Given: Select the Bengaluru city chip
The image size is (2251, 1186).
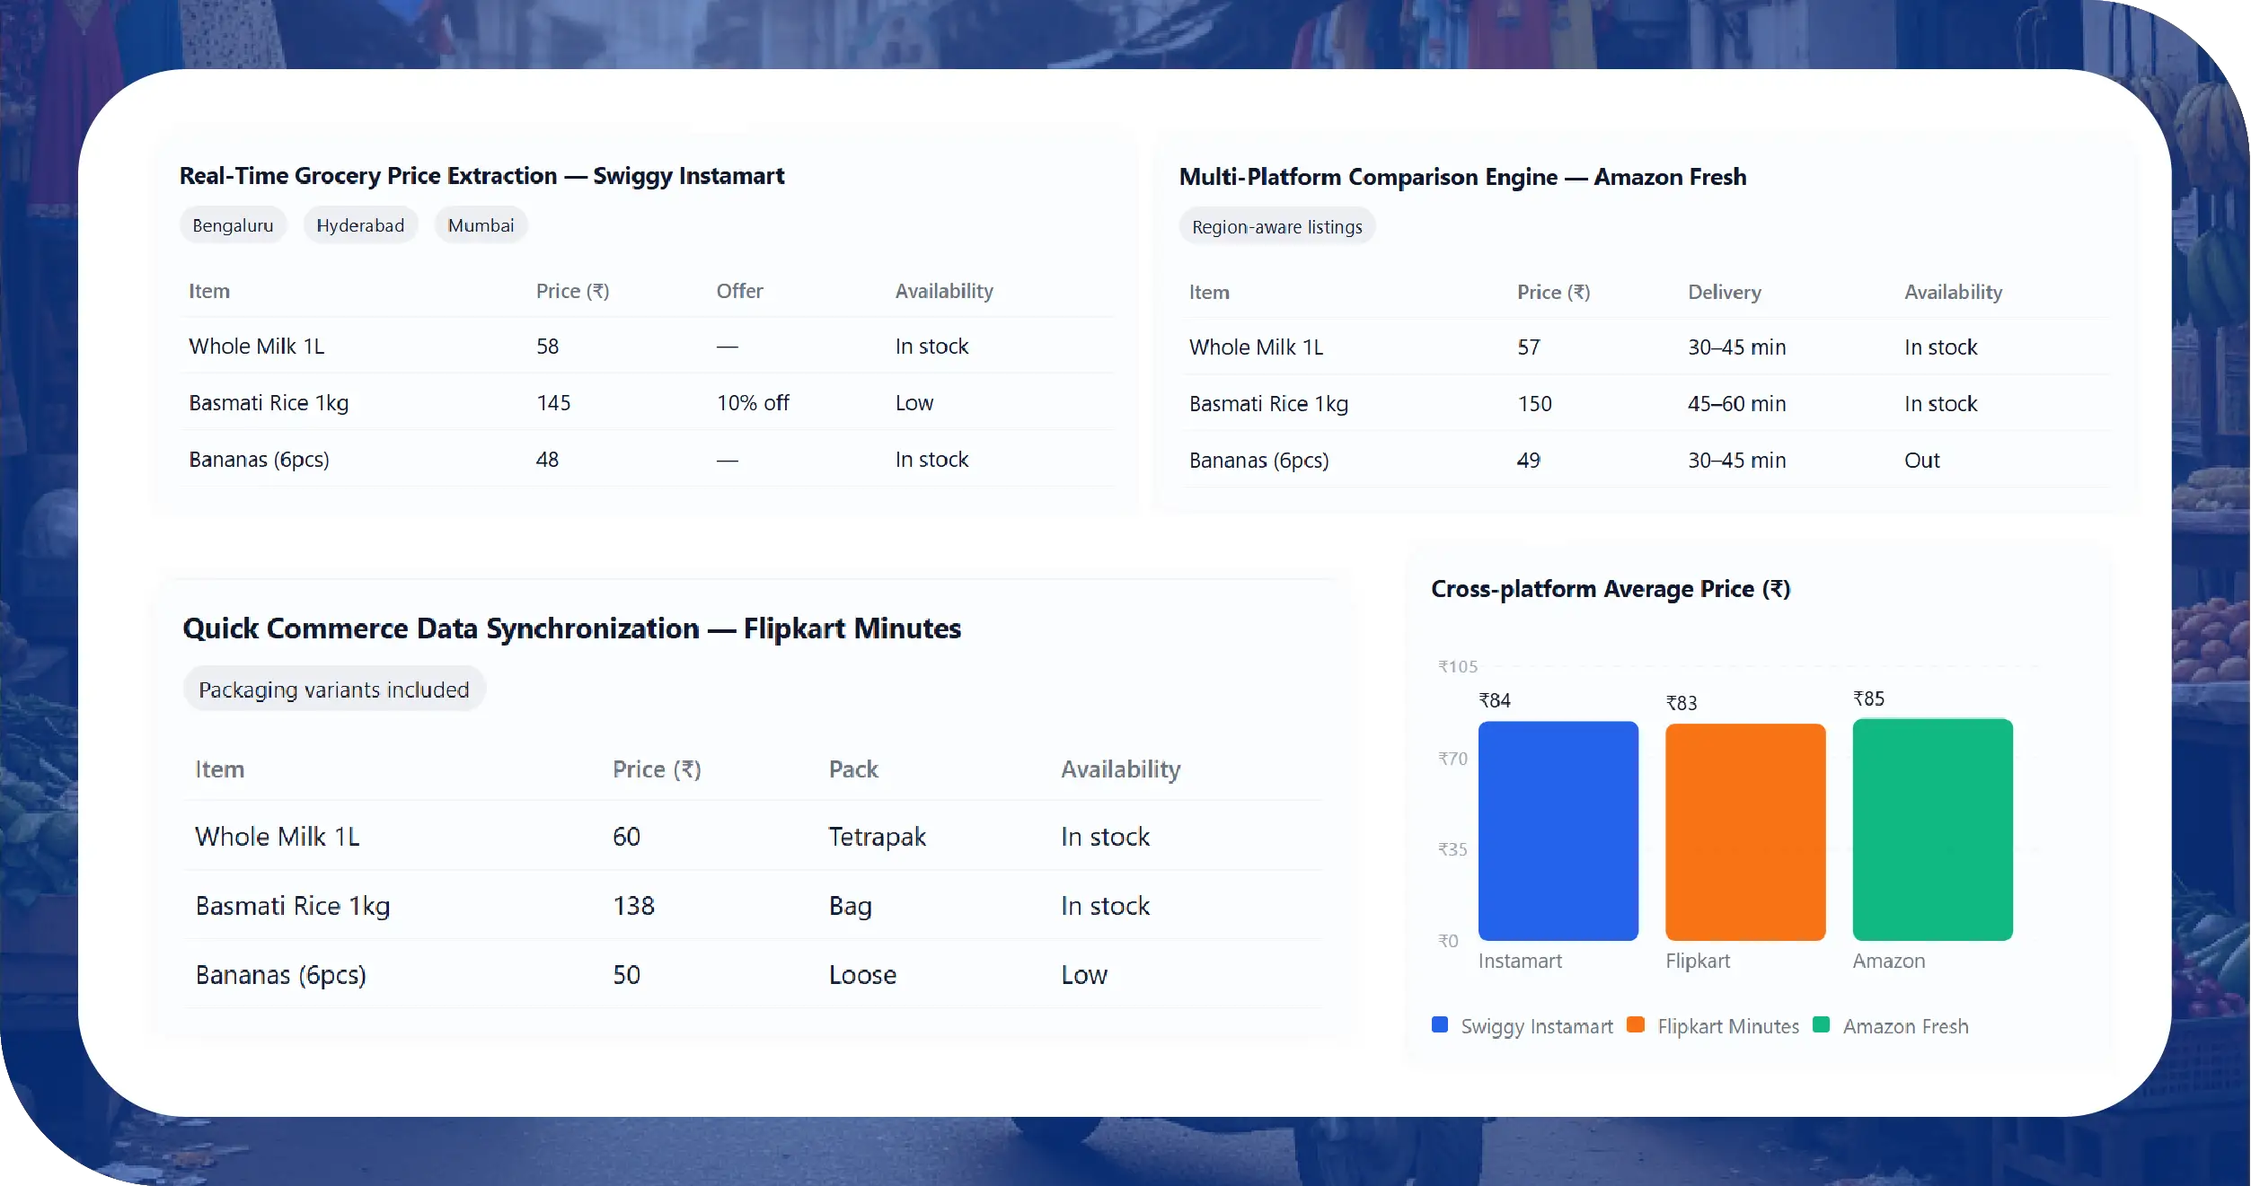Looking at the screenshot, I should click(233, 224).
